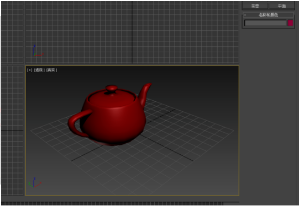Click the 平面 (Plane) object type button
This screenshot has width=299, height=206.
coord(282,6)
